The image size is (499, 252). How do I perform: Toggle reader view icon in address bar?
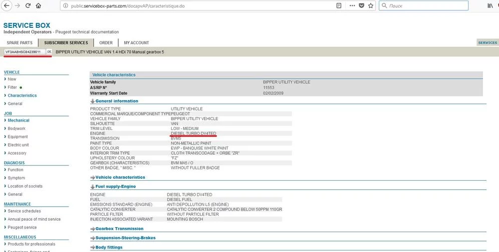(x=339, y=6)
